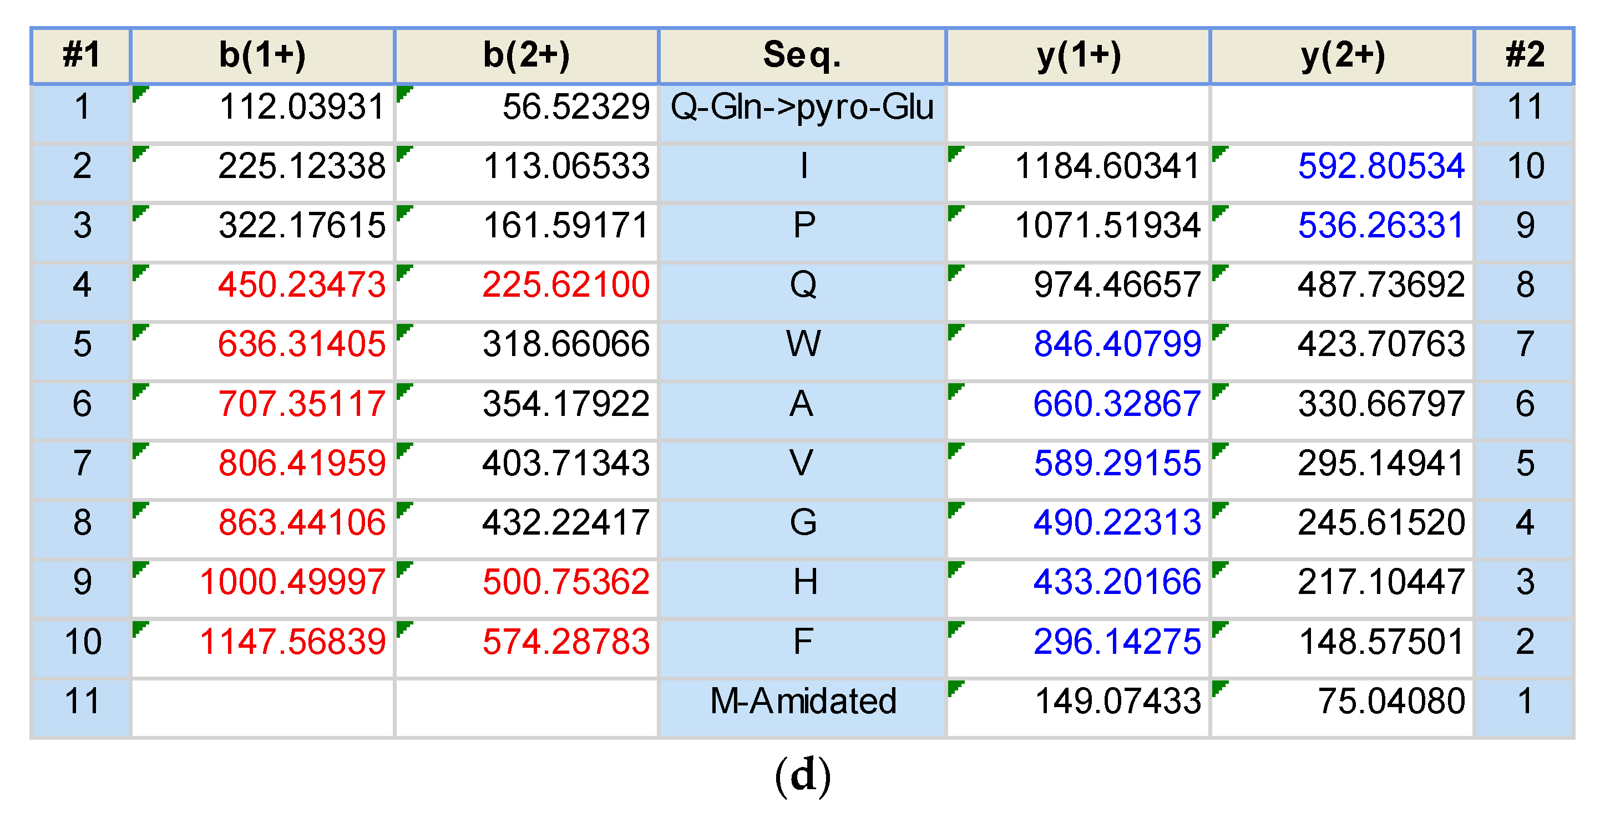This screenshot has height=823, width=1610.
Task: Select cell with value 112.03931
Action: click(262, 113)
